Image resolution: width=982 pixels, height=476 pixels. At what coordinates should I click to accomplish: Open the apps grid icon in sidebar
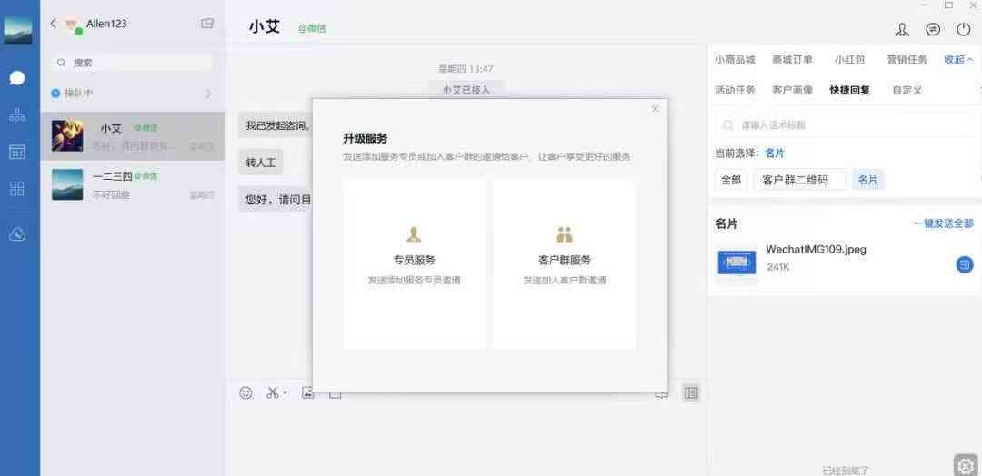pyautogui.click(x=17, y=189)
